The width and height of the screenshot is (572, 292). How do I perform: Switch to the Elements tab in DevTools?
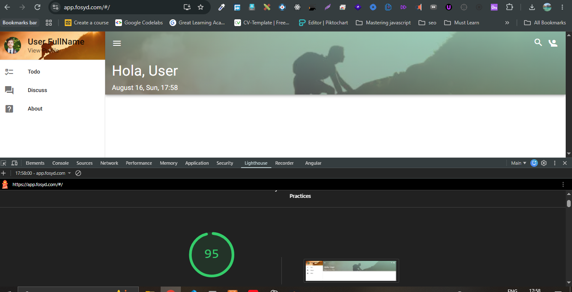35,163
